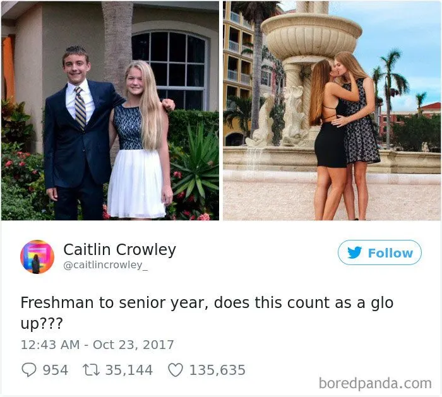Click the 35,144 retweets count
442x397 pixels.
pyautogui.click(x=129, y=370)
